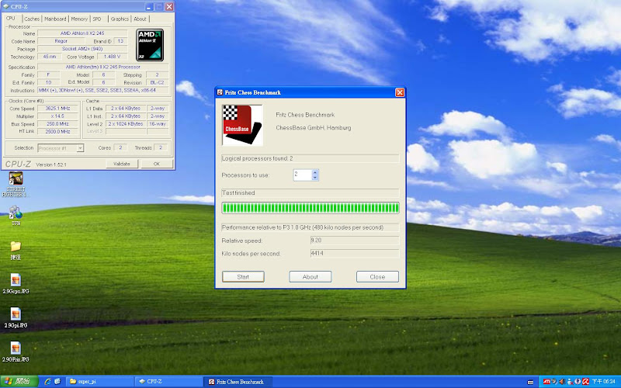Click the messenger person tray icon
The height and width of the screenshot is (388, 621).
point(571,382)
